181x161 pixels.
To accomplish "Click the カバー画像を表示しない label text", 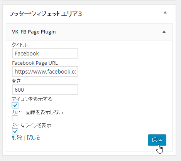I will pos(37,112).
